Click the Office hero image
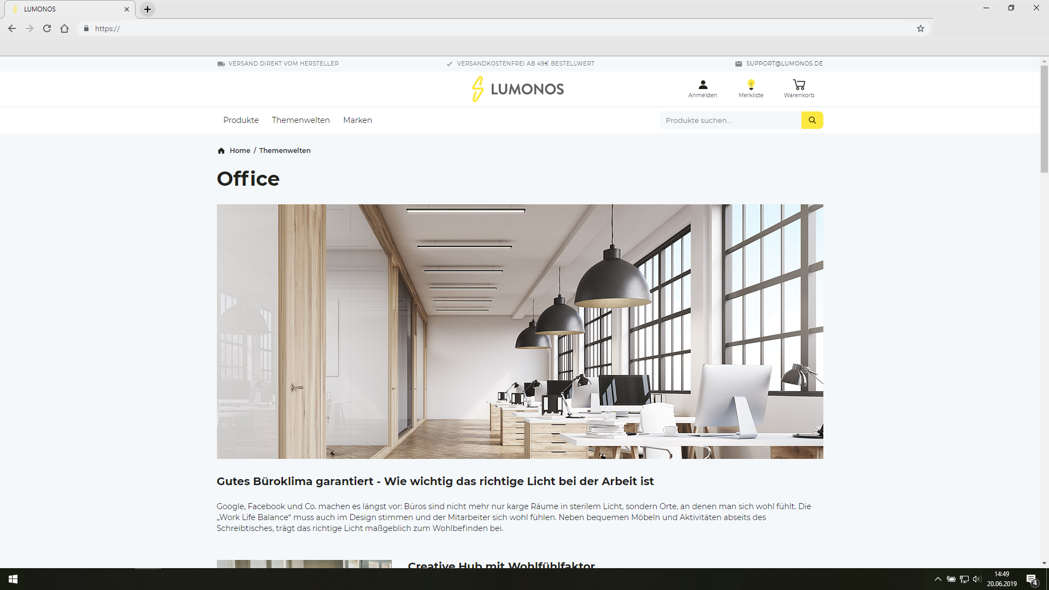This screenshot has width=1049, height=590. click(520, 332)
